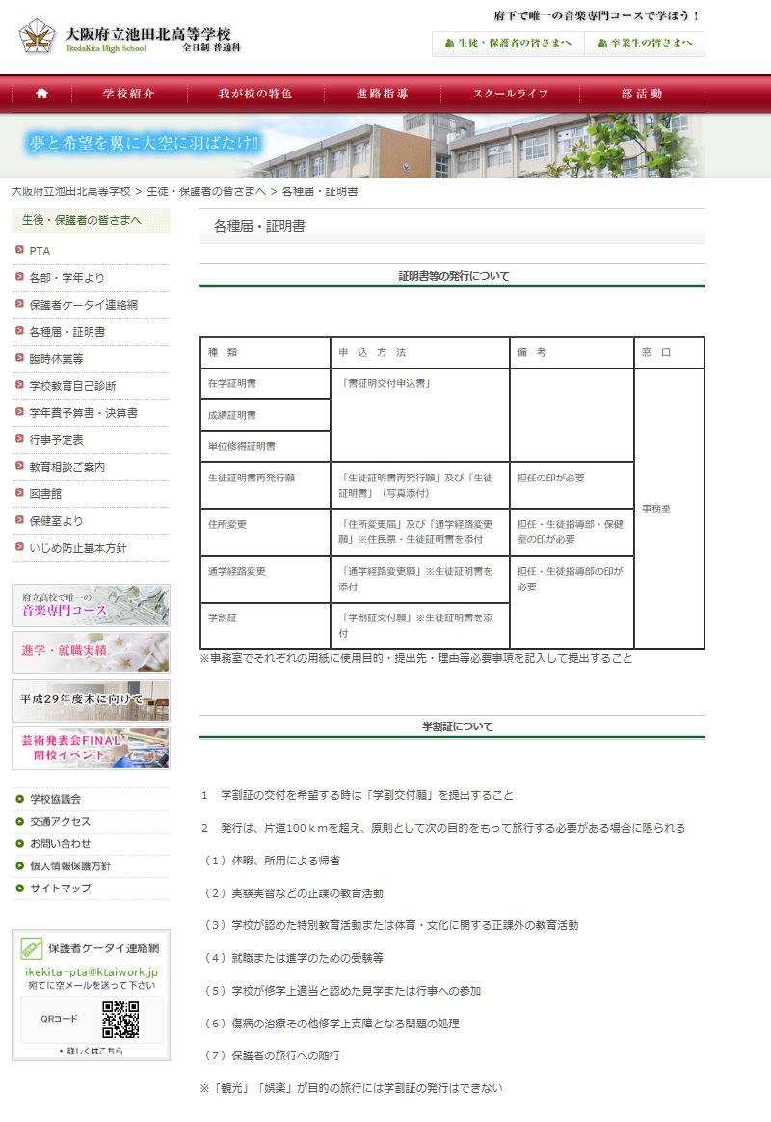Screen dimensions: 771x1122
Task: Click the red arrow icon beside PTA
Action: point(19,250)
